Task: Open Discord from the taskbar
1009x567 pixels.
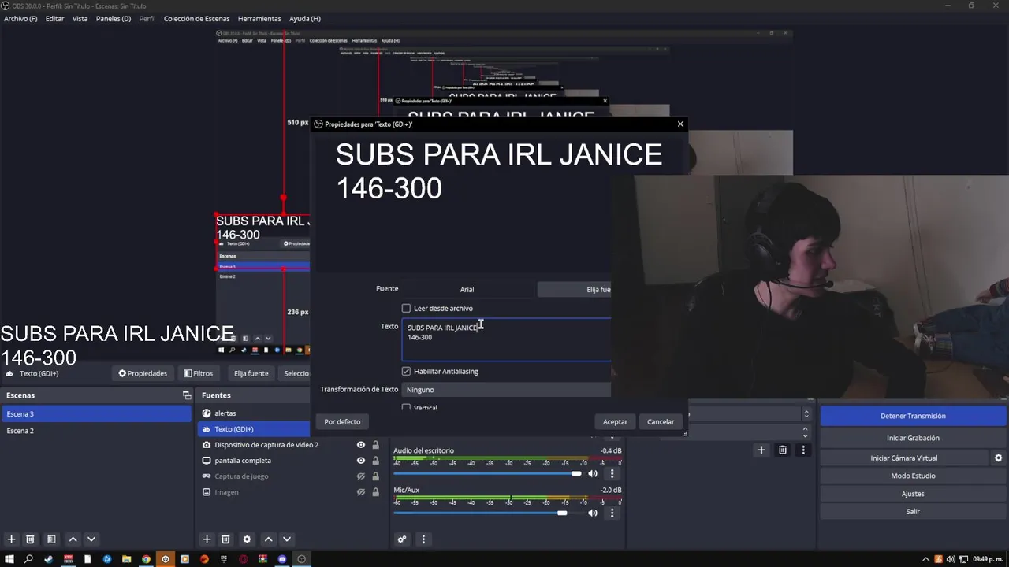Action: click(x=282, y=559)
